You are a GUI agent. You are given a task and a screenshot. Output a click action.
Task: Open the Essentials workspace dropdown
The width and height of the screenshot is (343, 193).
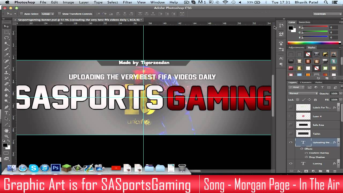tap(327, 14)
